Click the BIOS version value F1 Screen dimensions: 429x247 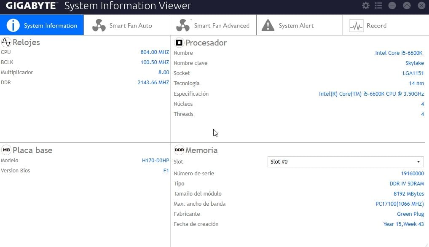166,170
